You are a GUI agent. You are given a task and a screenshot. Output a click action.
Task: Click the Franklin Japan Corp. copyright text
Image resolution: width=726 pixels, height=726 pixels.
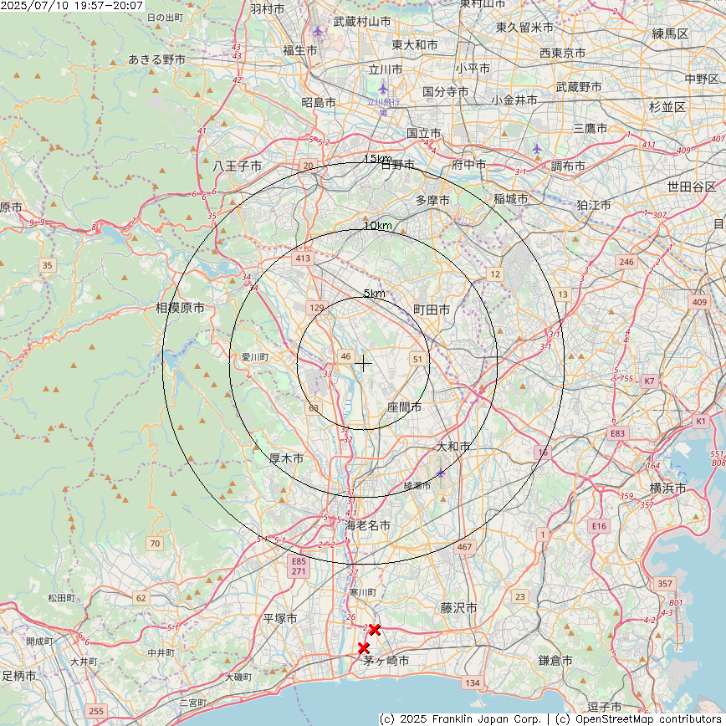click(x=460, y=719)
